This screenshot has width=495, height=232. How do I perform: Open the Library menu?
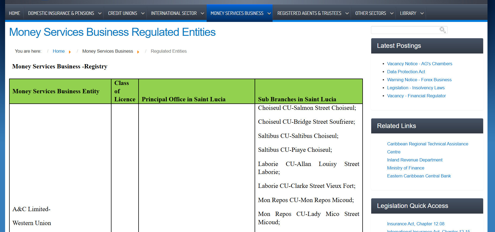point(408,13)
